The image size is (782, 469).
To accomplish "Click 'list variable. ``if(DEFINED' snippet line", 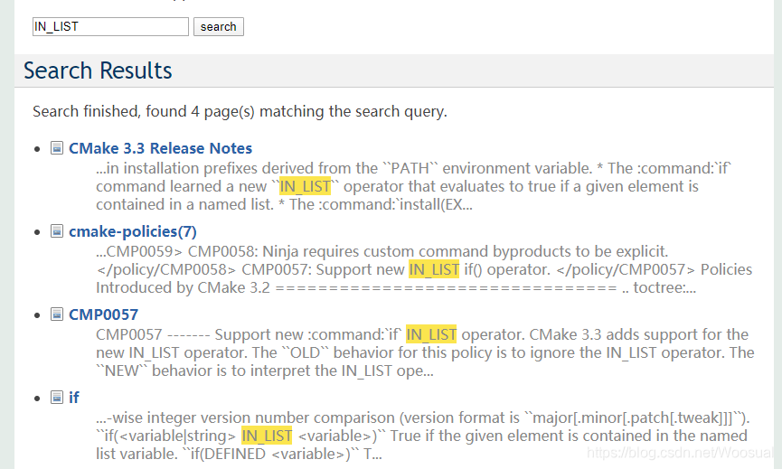I will tap(239, 454).
